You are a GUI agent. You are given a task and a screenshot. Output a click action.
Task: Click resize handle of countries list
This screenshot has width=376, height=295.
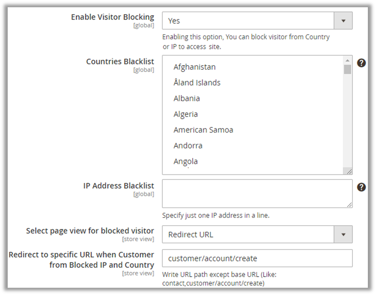tap(348, 171)
